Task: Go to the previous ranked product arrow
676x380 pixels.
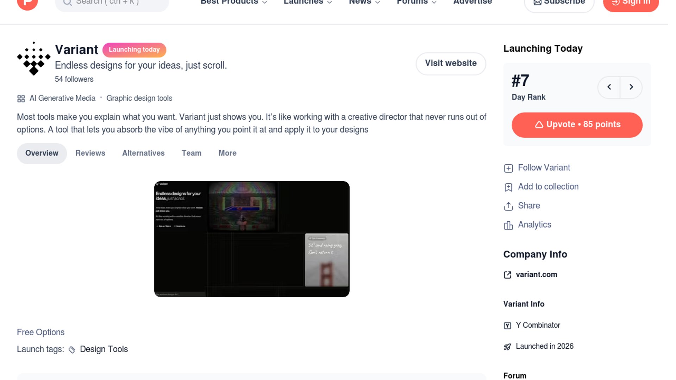Action: point(609,87)
